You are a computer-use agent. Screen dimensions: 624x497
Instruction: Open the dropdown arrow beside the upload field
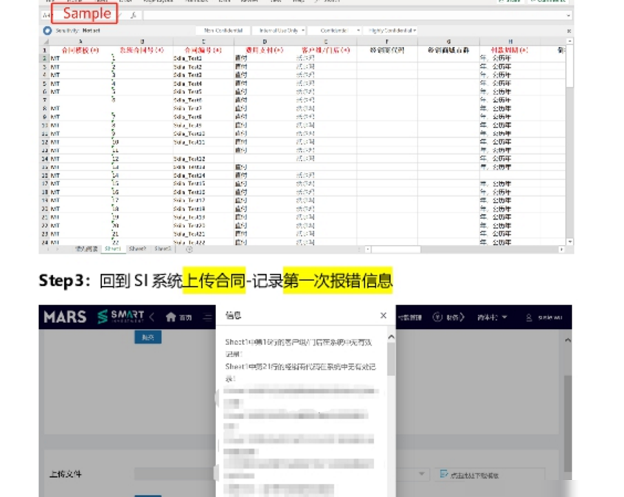coord(421,473)
